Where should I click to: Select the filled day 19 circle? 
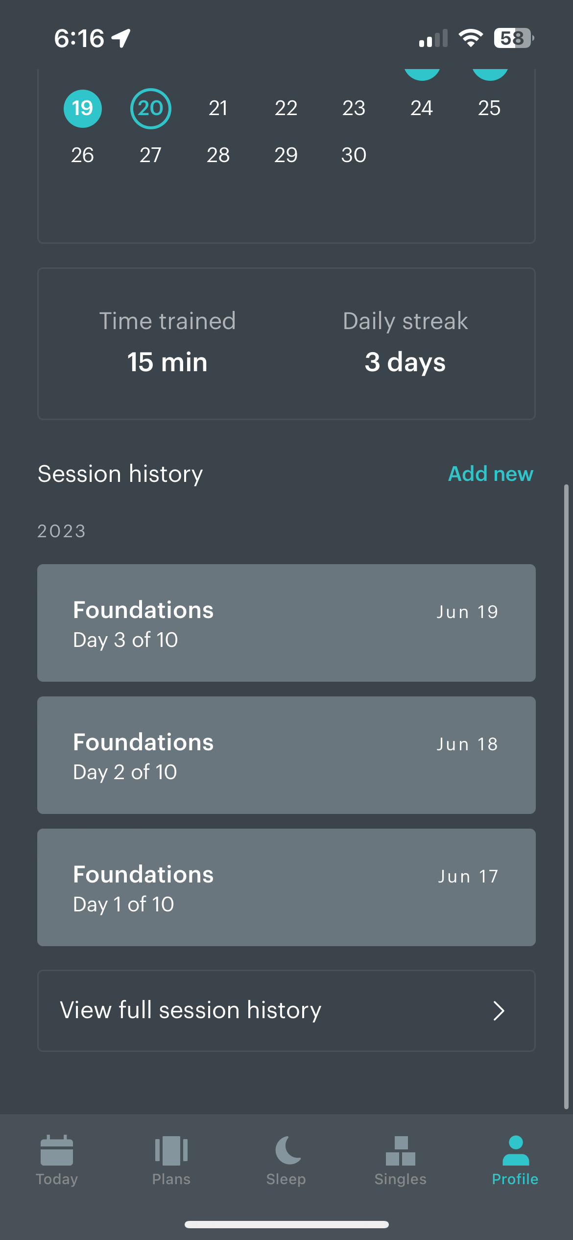coord(83,108)
